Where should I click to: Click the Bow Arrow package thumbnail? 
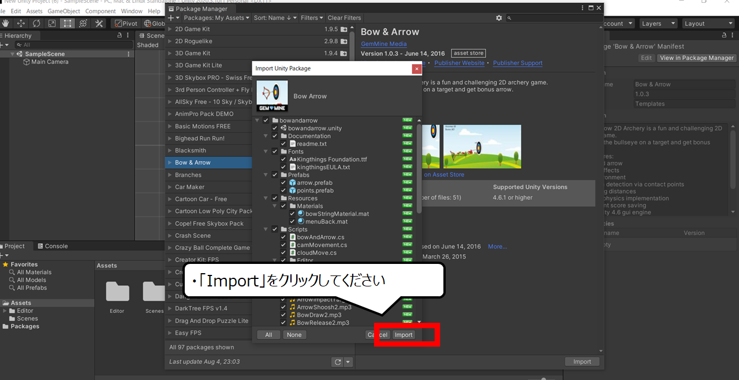(272, 96)
